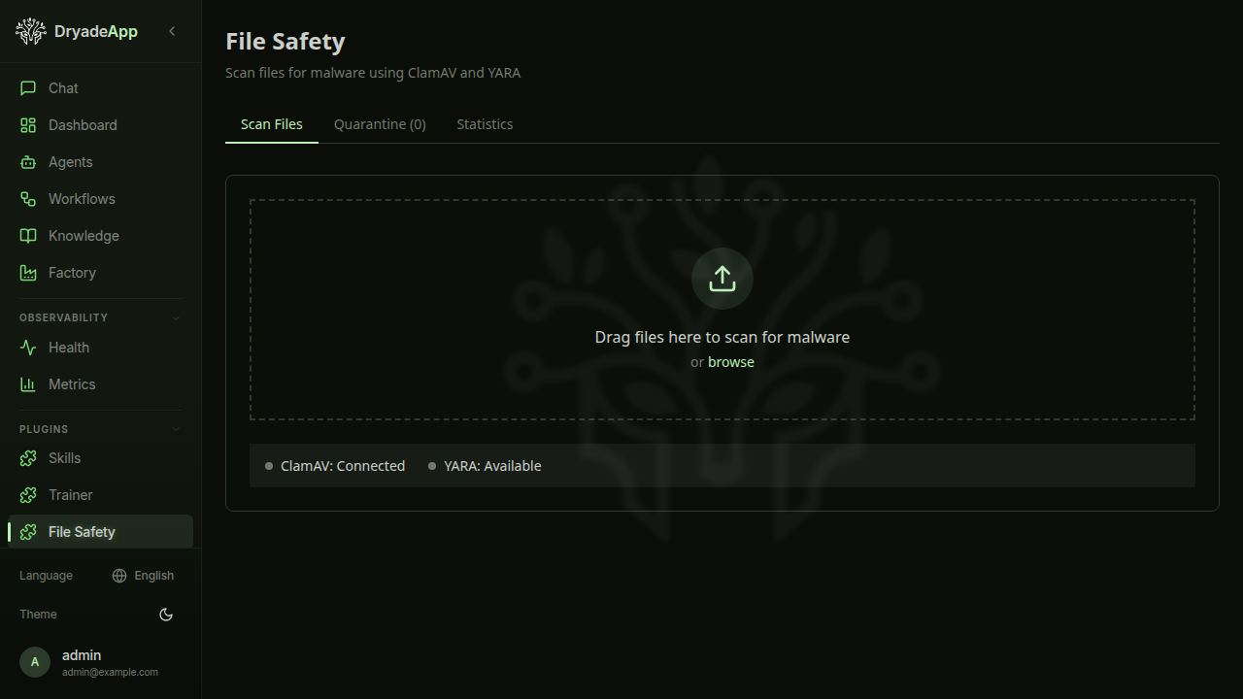
Task: Open the Chat section icon
Action: 29,88
